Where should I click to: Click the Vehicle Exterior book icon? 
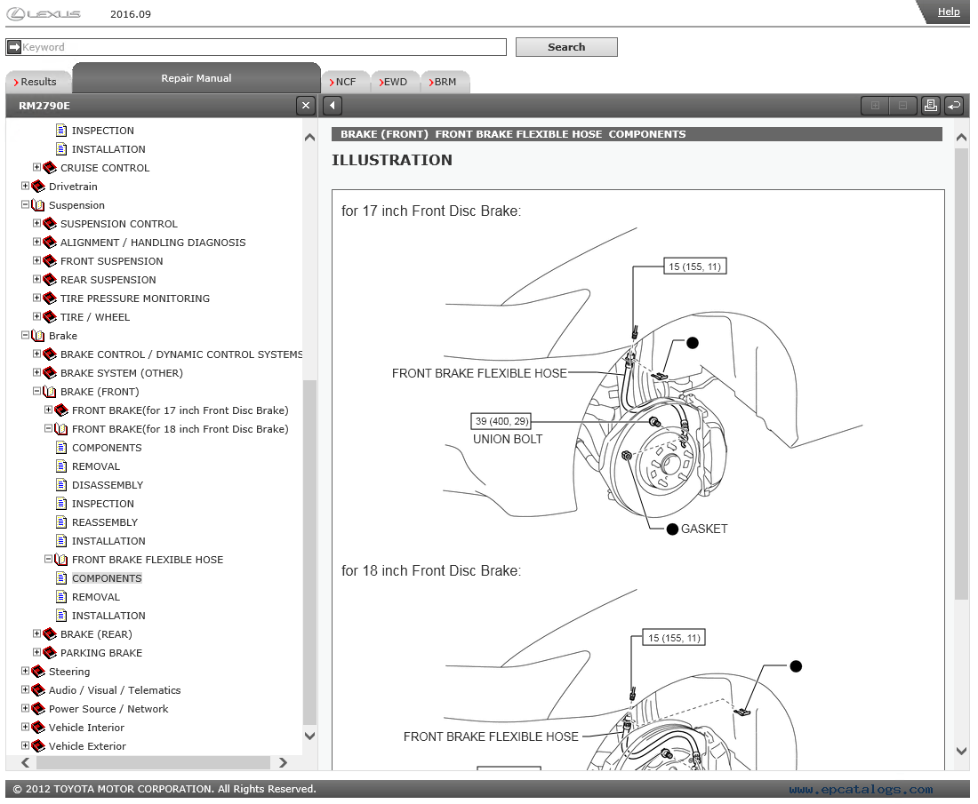click(x=38, y=746)
